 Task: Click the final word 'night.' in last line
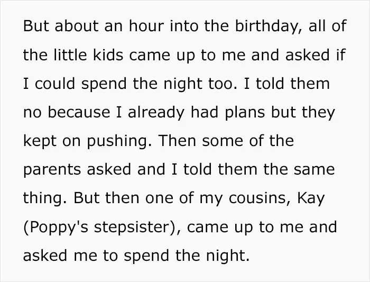(x=228, y=256)
